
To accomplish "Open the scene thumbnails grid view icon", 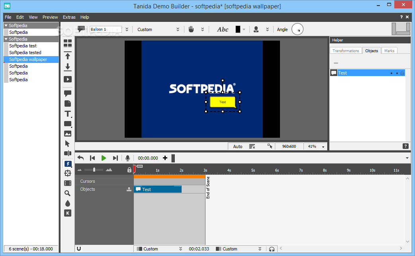I will (68, 43).
